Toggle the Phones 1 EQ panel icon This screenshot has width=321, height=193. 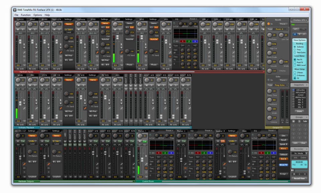pos(146,168)
